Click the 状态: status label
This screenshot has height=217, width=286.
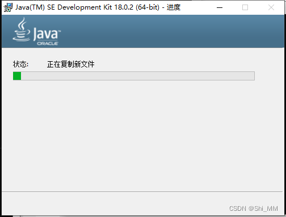pos(20,64)
